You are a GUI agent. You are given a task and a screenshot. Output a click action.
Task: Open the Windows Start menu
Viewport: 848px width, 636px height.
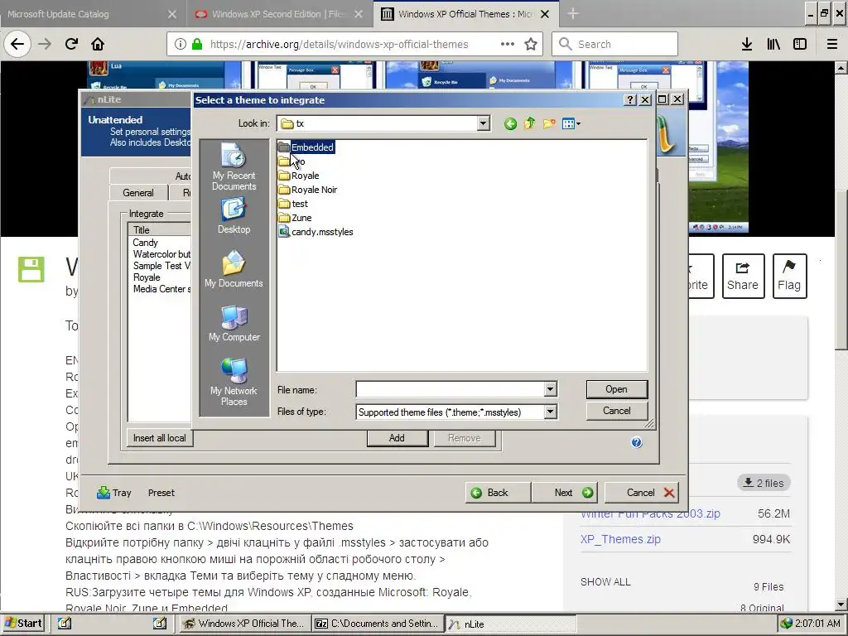pos(23,623)
